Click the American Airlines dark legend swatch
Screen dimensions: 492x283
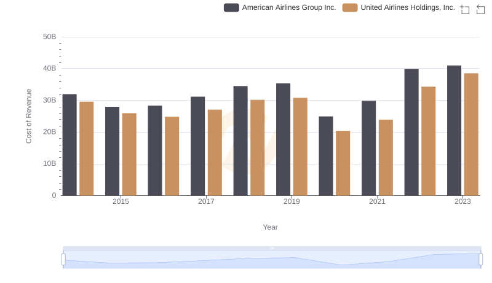click(231, 7)
